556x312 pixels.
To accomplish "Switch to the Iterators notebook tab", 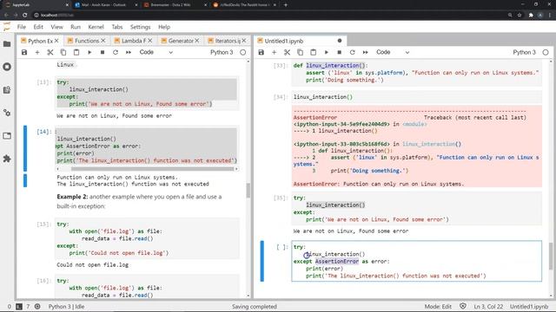I will (228, 41).
